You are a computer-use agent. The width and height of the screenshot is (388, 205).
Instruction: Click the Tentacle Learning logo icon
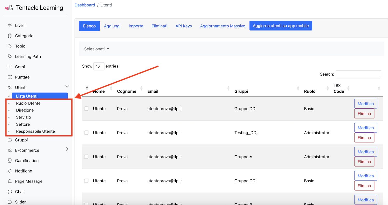pyautogui.click(x=9, y=8)
